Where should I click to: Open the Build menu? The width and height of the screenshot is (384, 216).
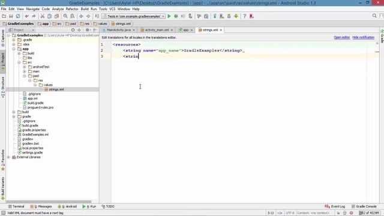pos(85,9)
